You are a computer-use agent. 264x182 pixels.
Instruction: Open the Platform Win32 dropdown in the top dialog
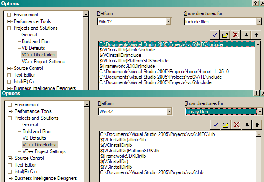(x=168, y=22)
